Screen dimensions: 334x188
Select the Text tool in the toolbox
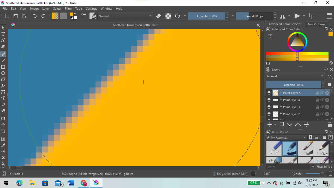pyautogui.click(x=3, y=34)
